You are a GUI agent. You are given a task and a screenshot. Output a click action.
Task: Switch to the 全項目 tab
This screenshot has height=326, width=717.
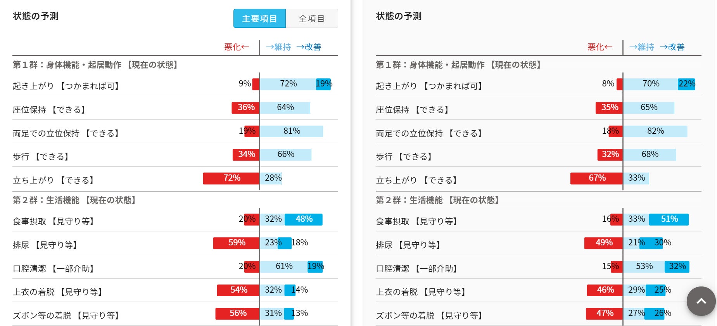point(311,19)
